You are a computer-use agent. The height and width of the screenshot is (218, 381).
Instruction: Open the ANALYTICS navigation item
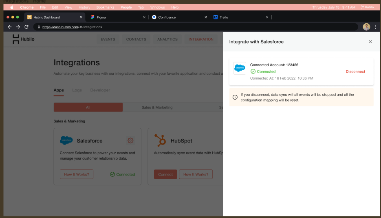tap(167, 39)
